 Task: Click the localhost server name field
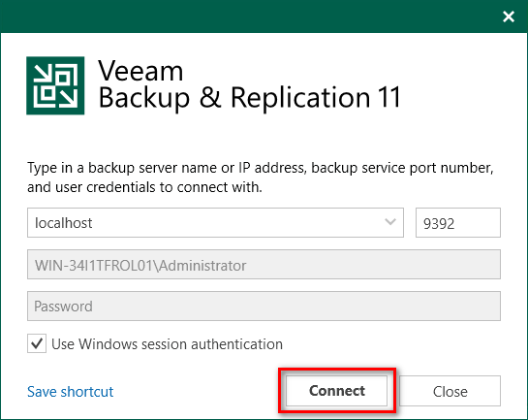click(x=215, y=223)
